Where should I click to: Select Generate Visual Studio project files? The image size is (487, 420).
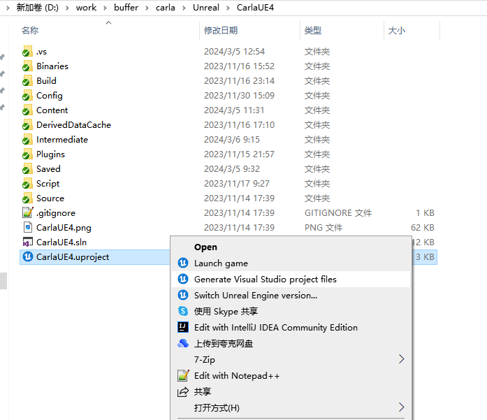[265, 279]
